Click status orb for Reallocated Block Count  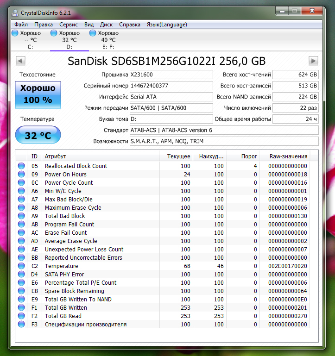(x=21, y=166)
